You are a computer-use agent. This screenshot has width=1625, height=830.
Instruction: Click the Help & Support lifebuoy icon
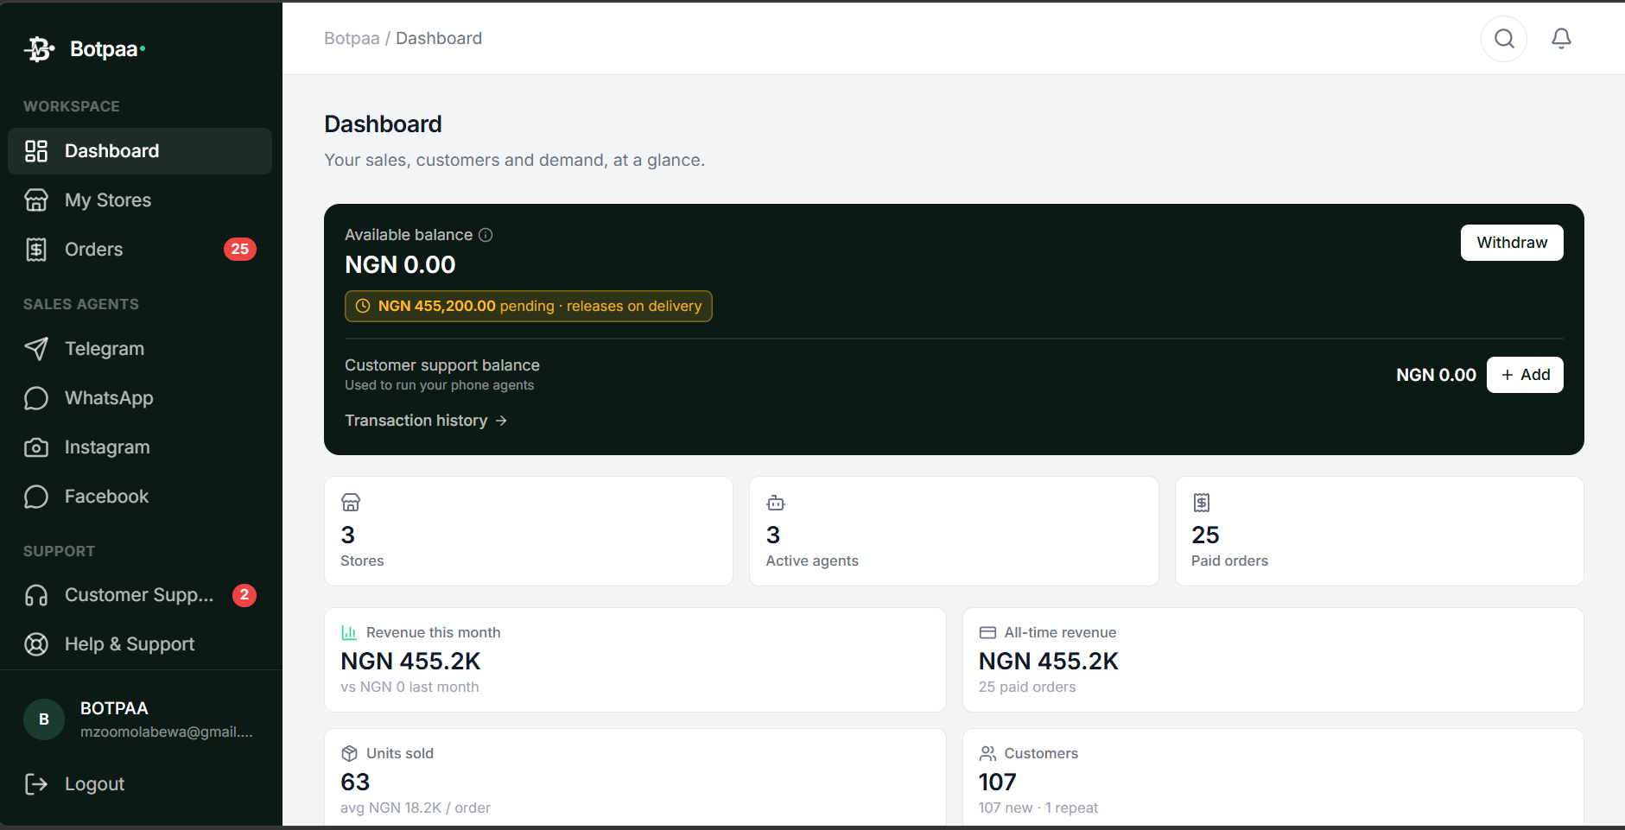tap(36, 644)
